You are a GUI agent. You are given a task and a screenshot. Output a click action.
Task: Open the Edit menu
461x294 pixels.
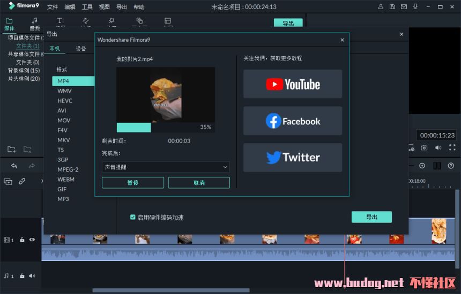click(70, 7)
